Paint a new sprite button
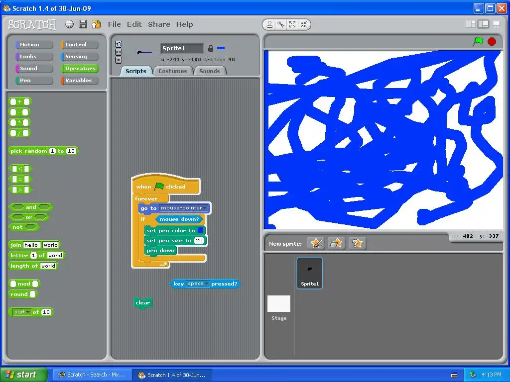 point(316,243)
